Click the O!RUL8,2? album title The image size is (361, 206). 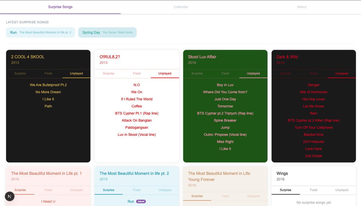[x=110, y=57]
